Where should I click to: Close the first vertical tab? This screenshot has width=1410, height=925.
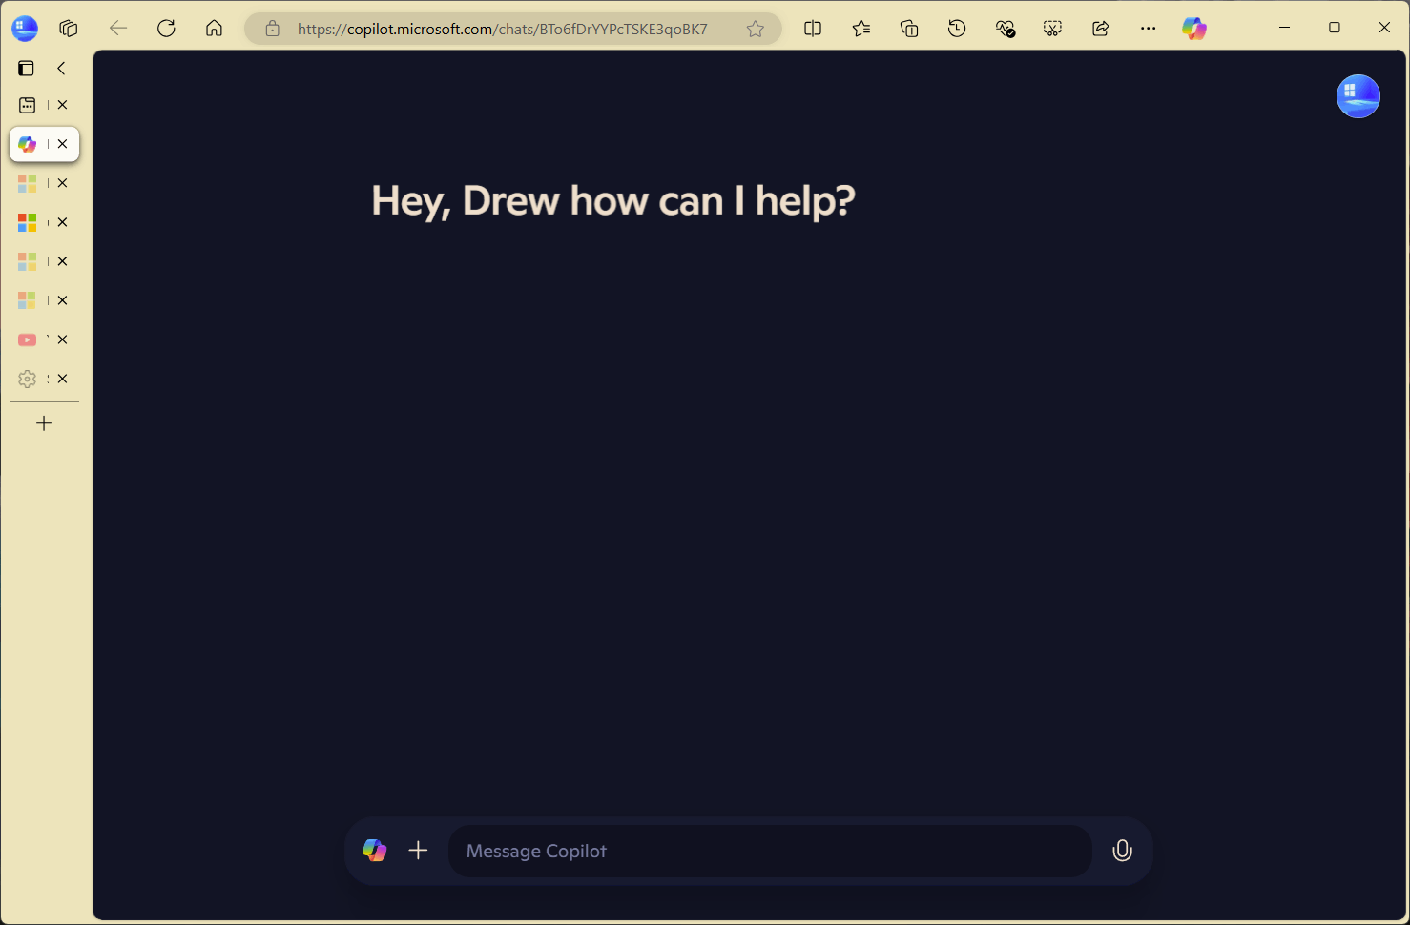(63, 105)
